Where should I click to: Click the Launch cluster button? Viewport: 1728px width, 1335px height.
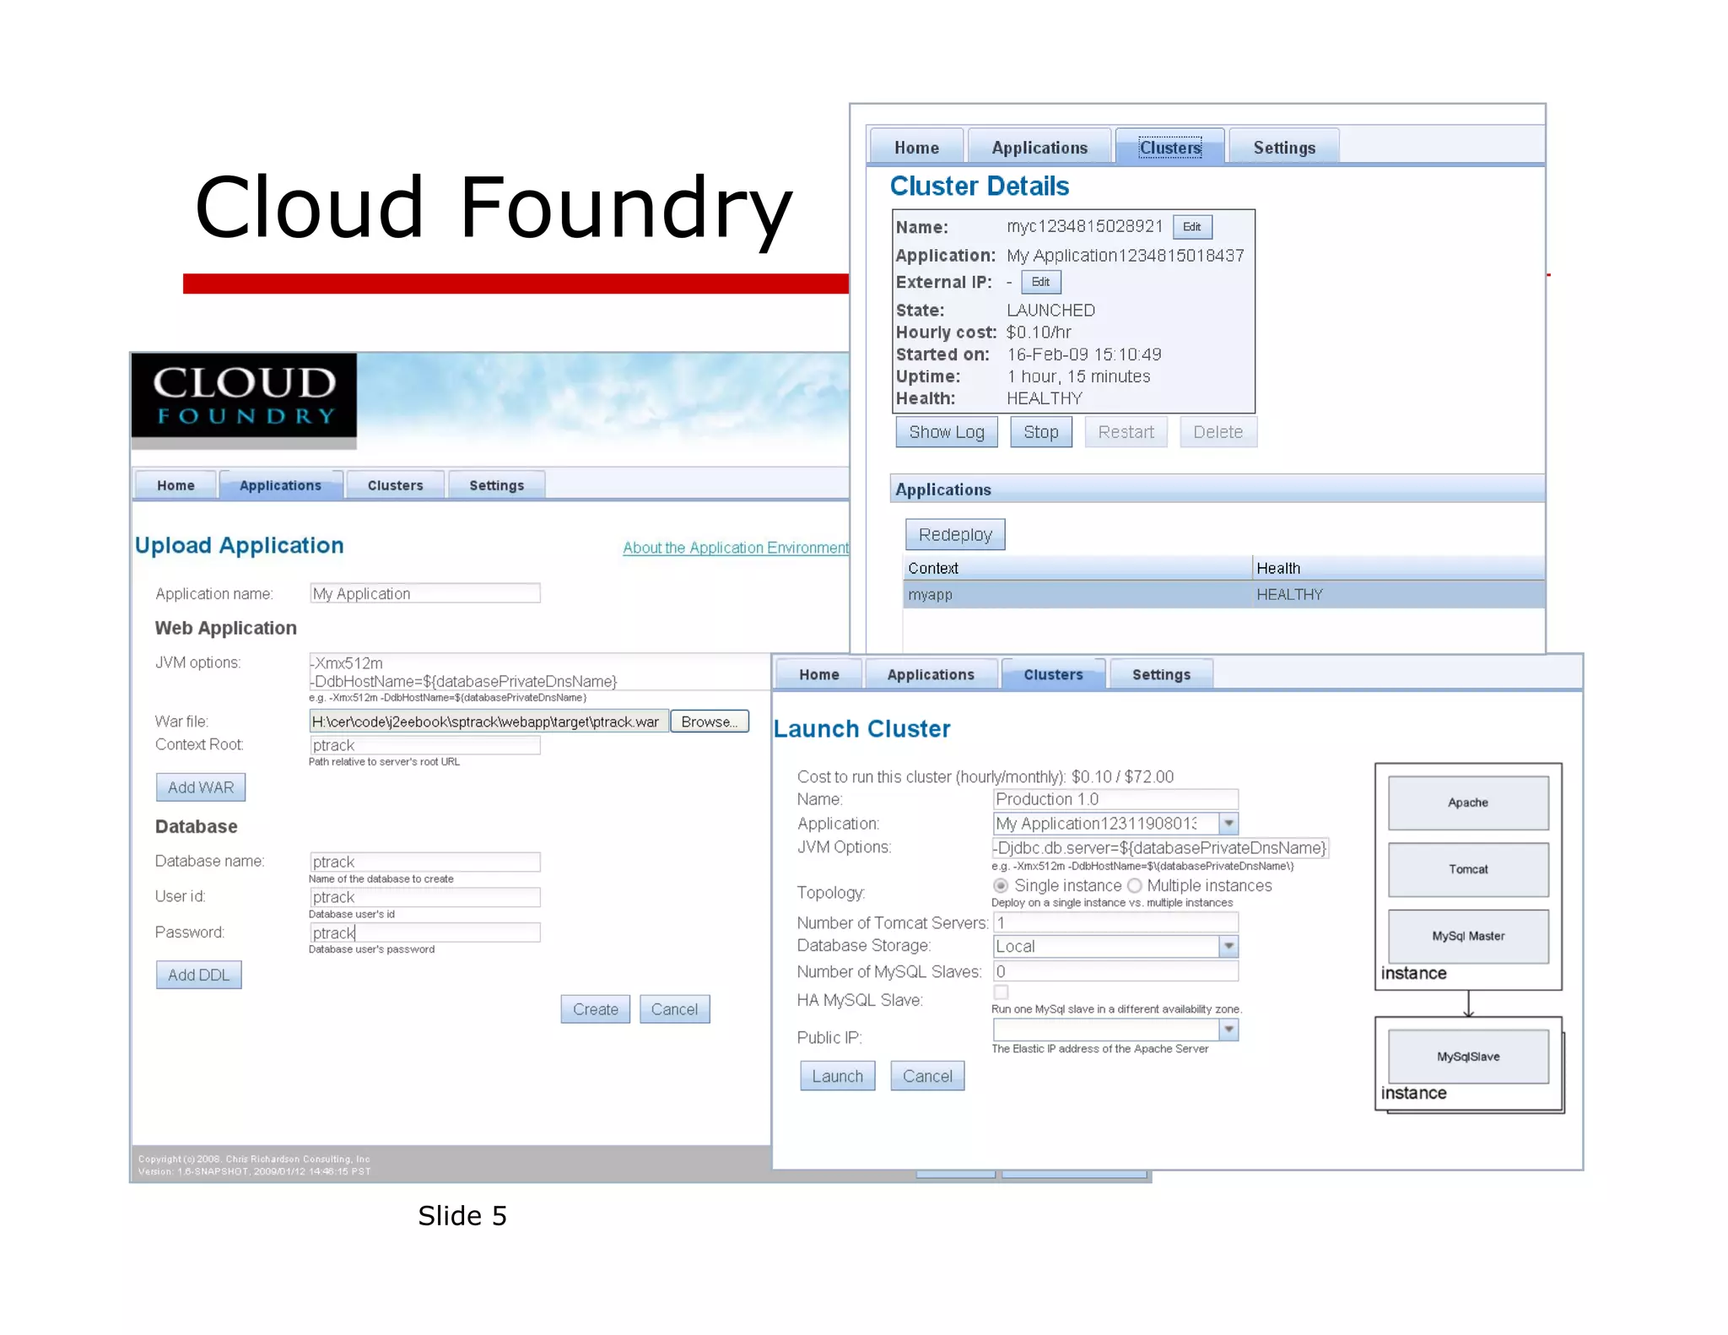(837, 1076)
